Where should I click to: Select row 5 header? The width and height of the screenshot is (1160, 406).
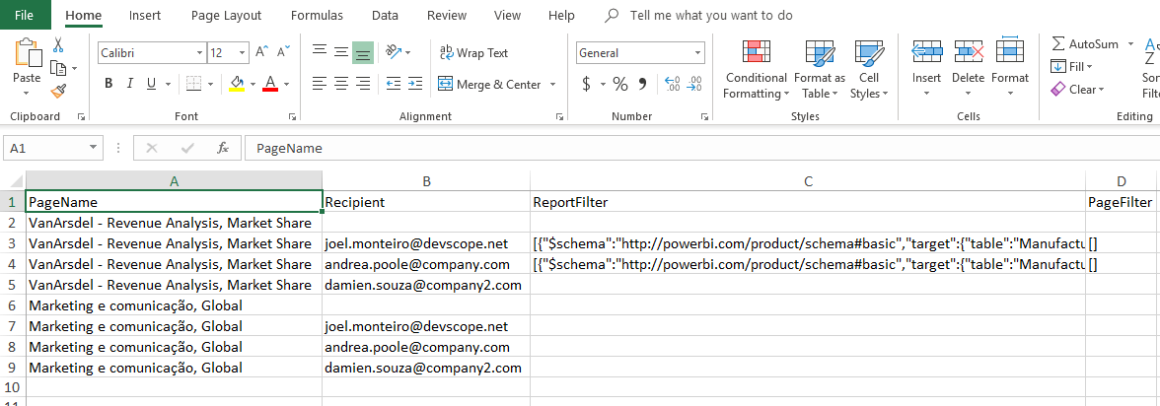tap(13, 285)
